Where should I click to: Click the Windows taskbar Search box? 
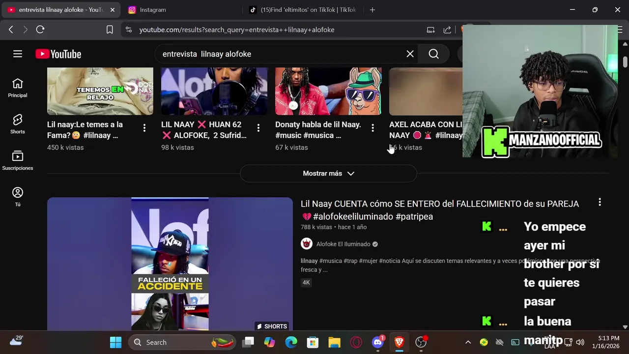[182, 342]
